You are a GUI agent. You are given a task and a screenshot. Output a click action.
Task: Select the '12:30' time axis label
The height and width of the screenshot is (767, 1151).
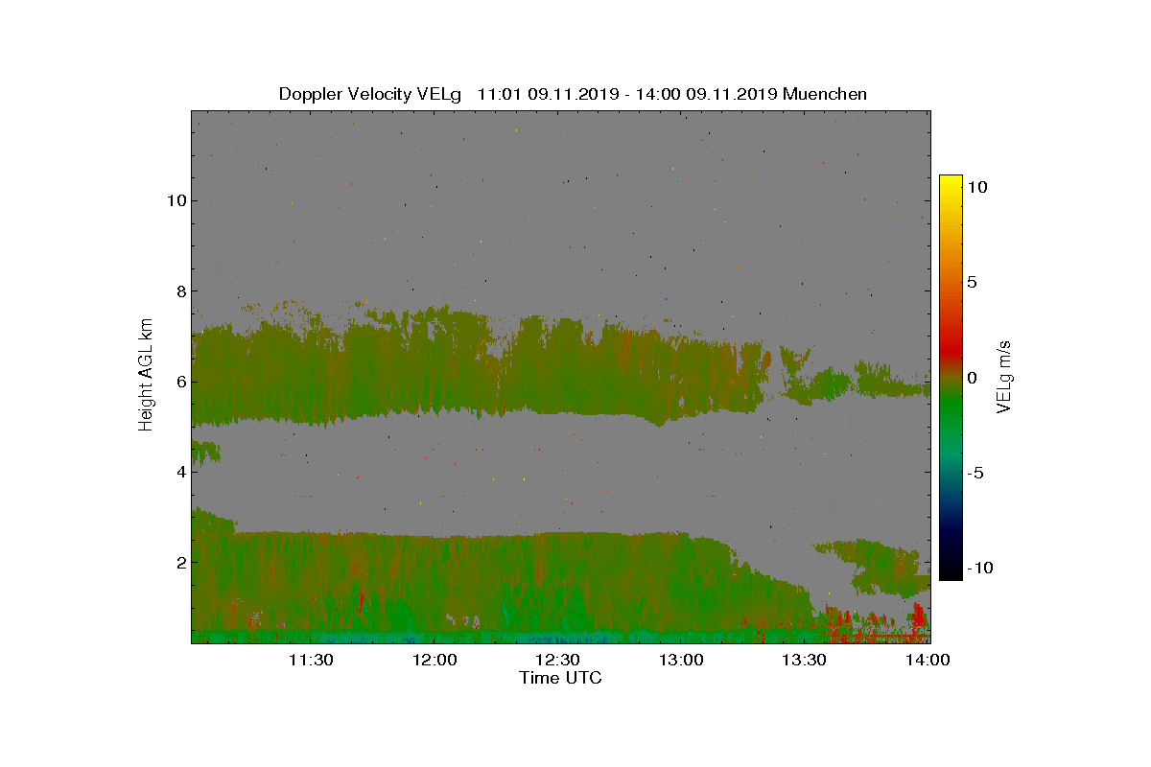coord(557,660)
